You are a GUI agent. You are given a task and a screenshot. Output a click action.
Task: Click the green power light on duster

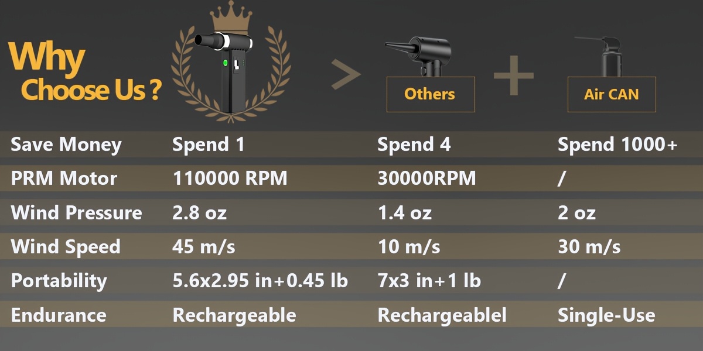(225, 62)
